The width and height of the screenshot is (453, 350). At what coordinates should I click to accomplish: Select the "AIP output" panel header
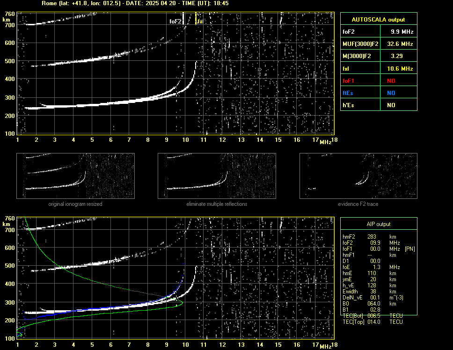click(x=378, y=224)
